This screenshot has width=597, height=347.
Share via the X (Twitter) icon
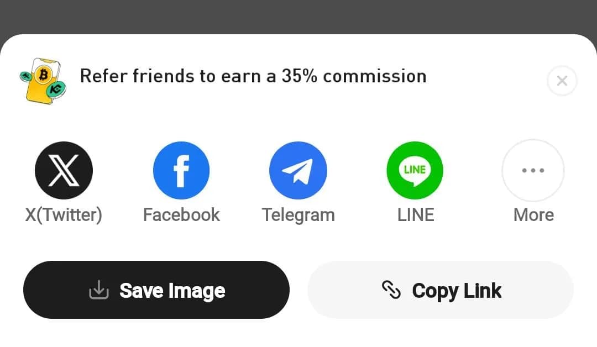point(64,170)
